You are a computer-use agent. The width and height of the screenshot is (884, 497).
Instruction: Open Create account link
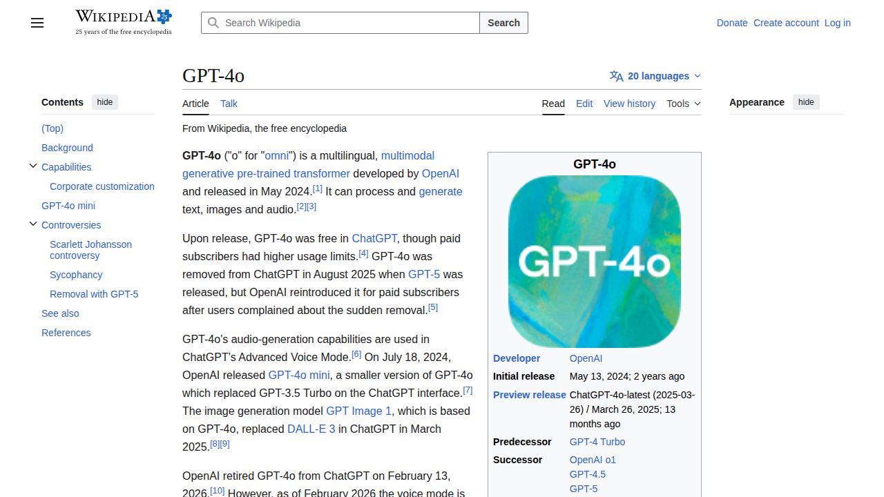(786, 23)
